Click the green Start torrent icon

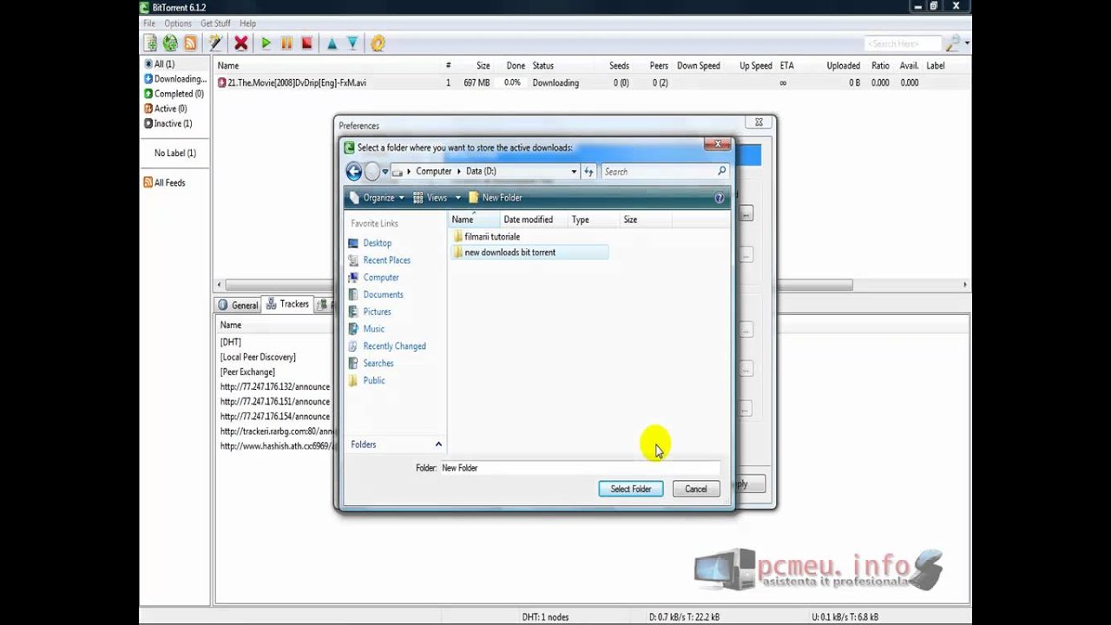click(x=266, y=43)
